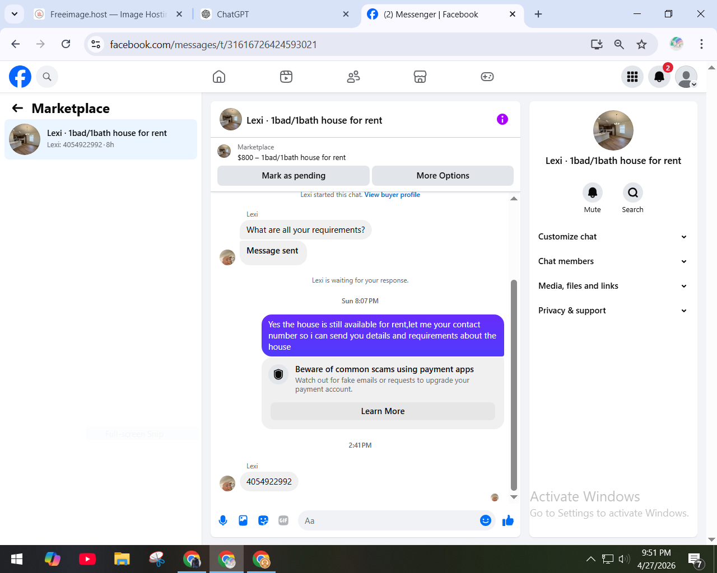This screenshot has height=573, width=717.
Task: Go to the Home feed icon
Action: 219,77
